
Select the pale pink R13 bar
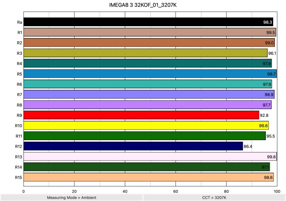(150, 157)
